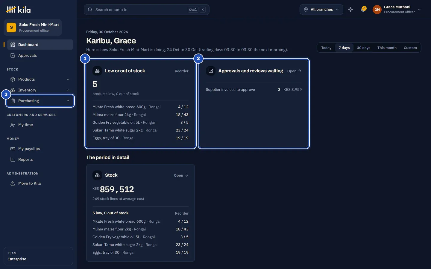Open Supplier invoices to approve row
The width and height of the screenshot is (431, 269).
(254, 89)
